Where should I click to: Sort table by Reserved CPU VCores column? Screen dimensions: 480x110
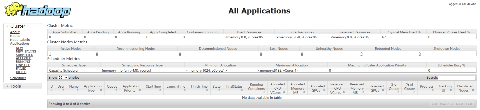click(x=337, y=88)
